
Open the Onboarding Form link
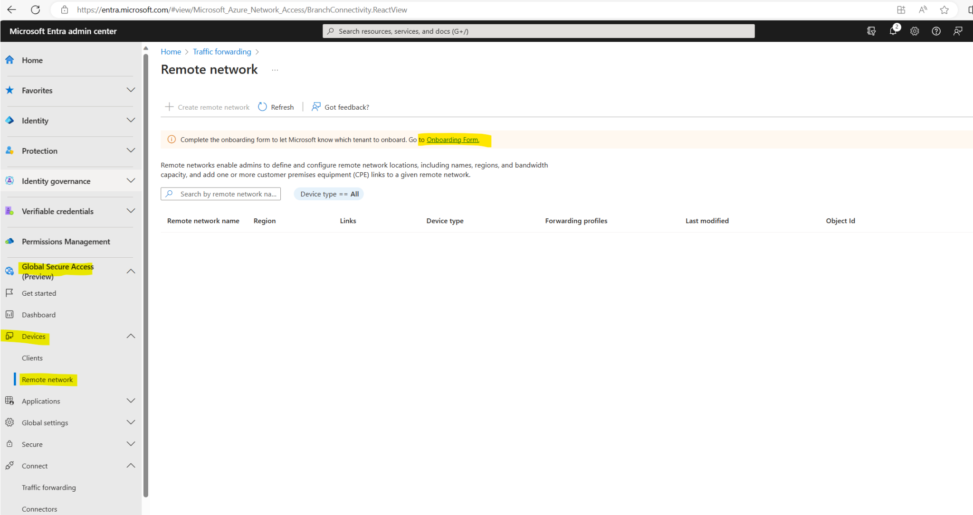click(452, 140)
